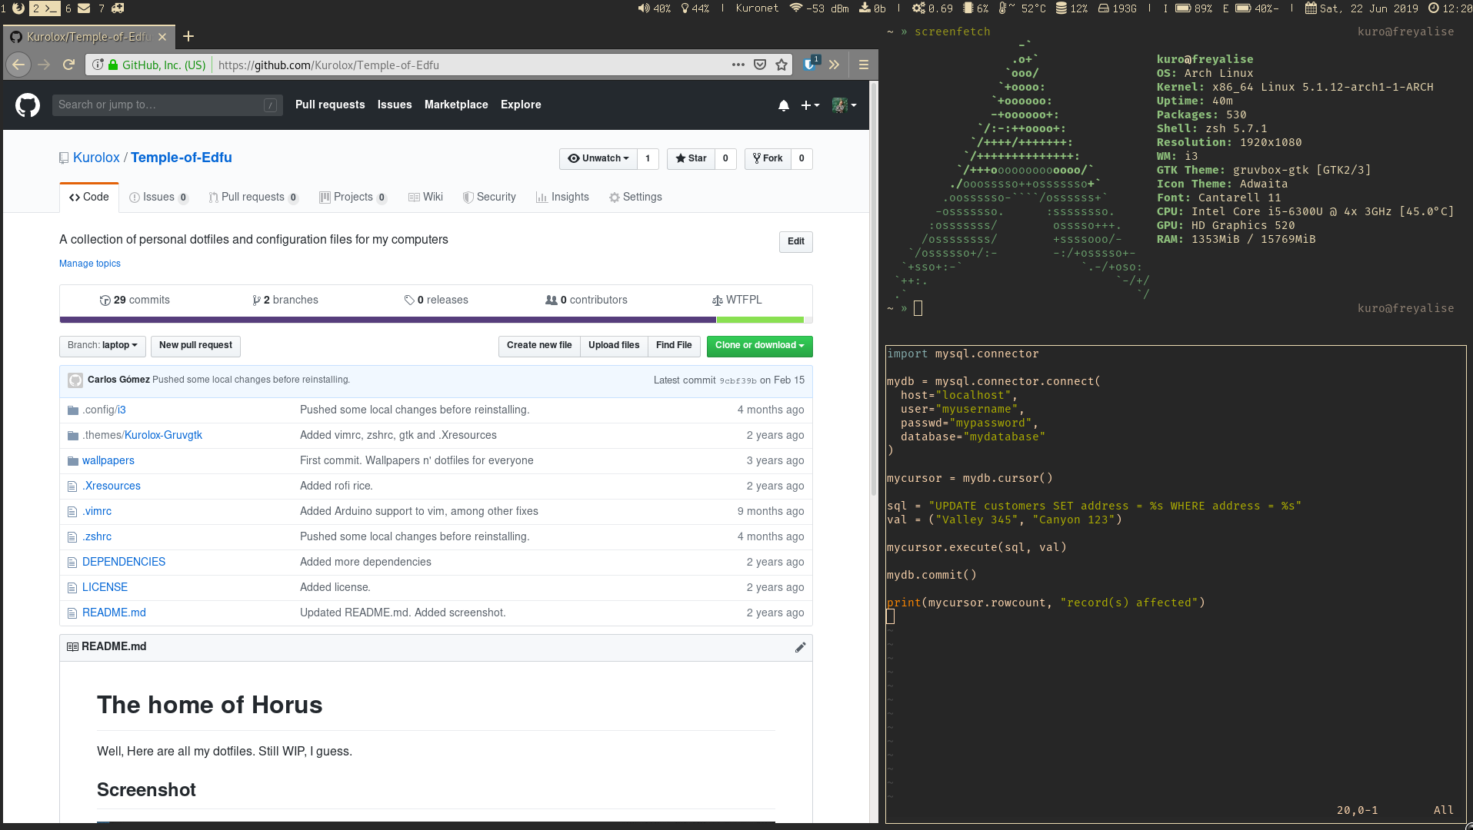This screenshot has height=830, width=1473.
Task: Expand Clone or download dropdown
Action: (759, 346)
